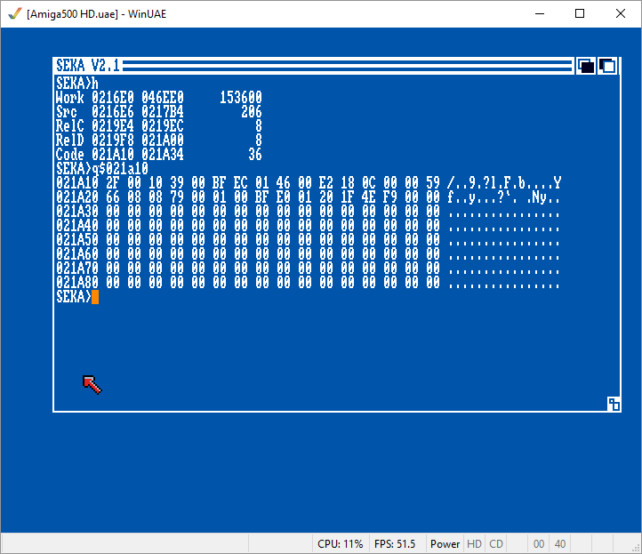The height and width of the screenshot is (554, 642).
Task: Click the Src row value 206
Action: click(252, 112)
